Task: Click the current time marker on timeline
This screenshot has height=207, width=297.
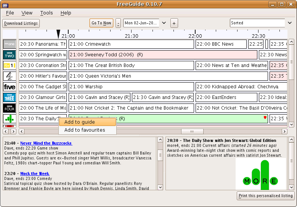Action: pos(58,34)
